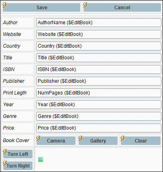Screen dimensions: 163x172
Task: Rotate cover with Turn Right button
Action: click(x=18, y=166)
